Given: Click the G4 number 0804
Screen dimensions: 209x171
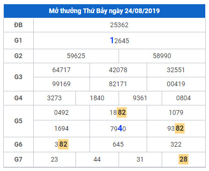Looking at the screenshot, I should click(183, 98).
